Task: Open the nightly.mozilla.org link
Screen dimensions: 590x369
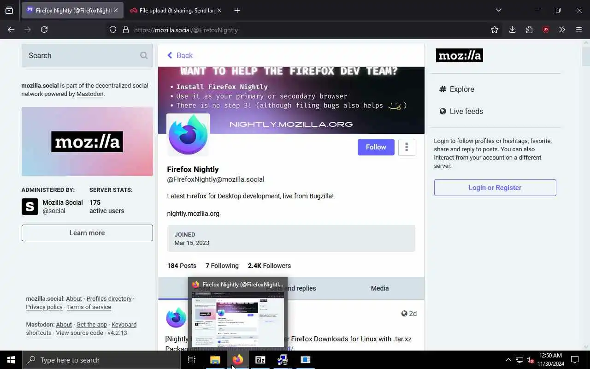Action: [x=193, y=214]
